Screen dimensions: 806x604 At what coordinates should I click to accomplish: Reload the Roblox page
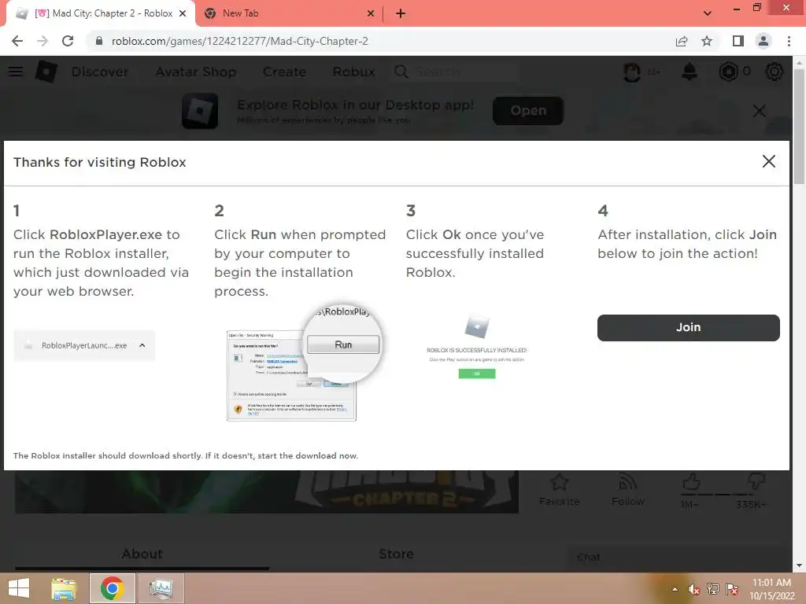pos(68,41)
